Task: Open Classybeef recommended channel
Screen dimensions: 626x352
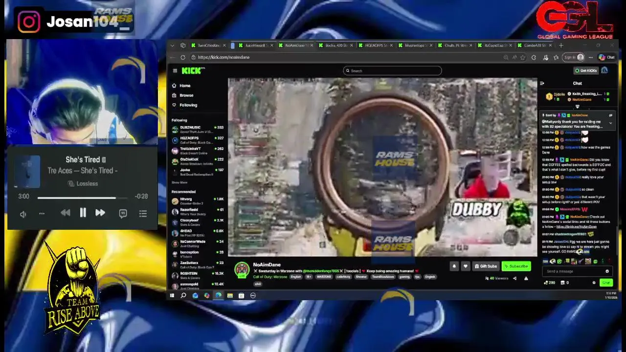Action: pos(198,222)
